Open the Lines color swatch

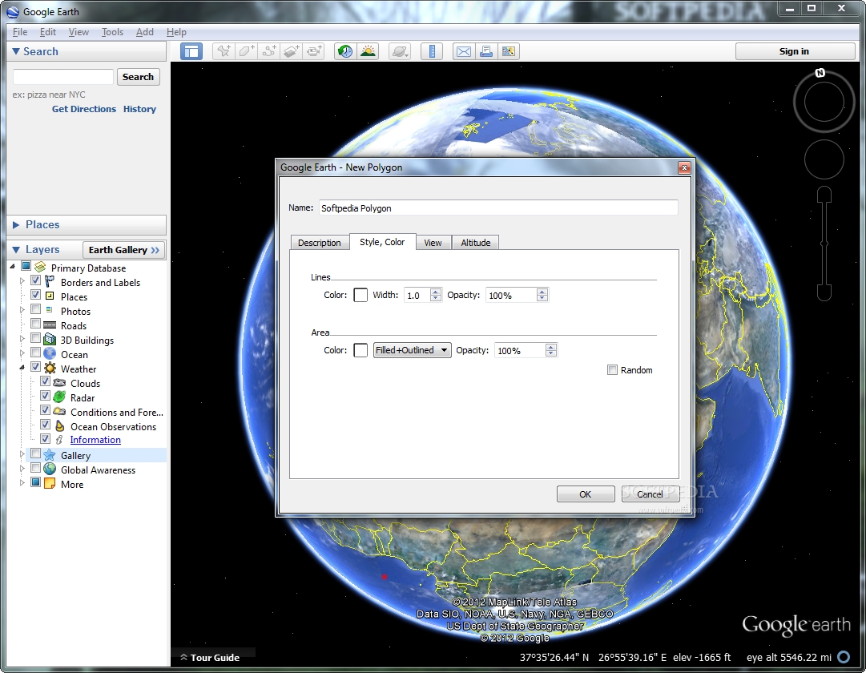tap(360, 295)
